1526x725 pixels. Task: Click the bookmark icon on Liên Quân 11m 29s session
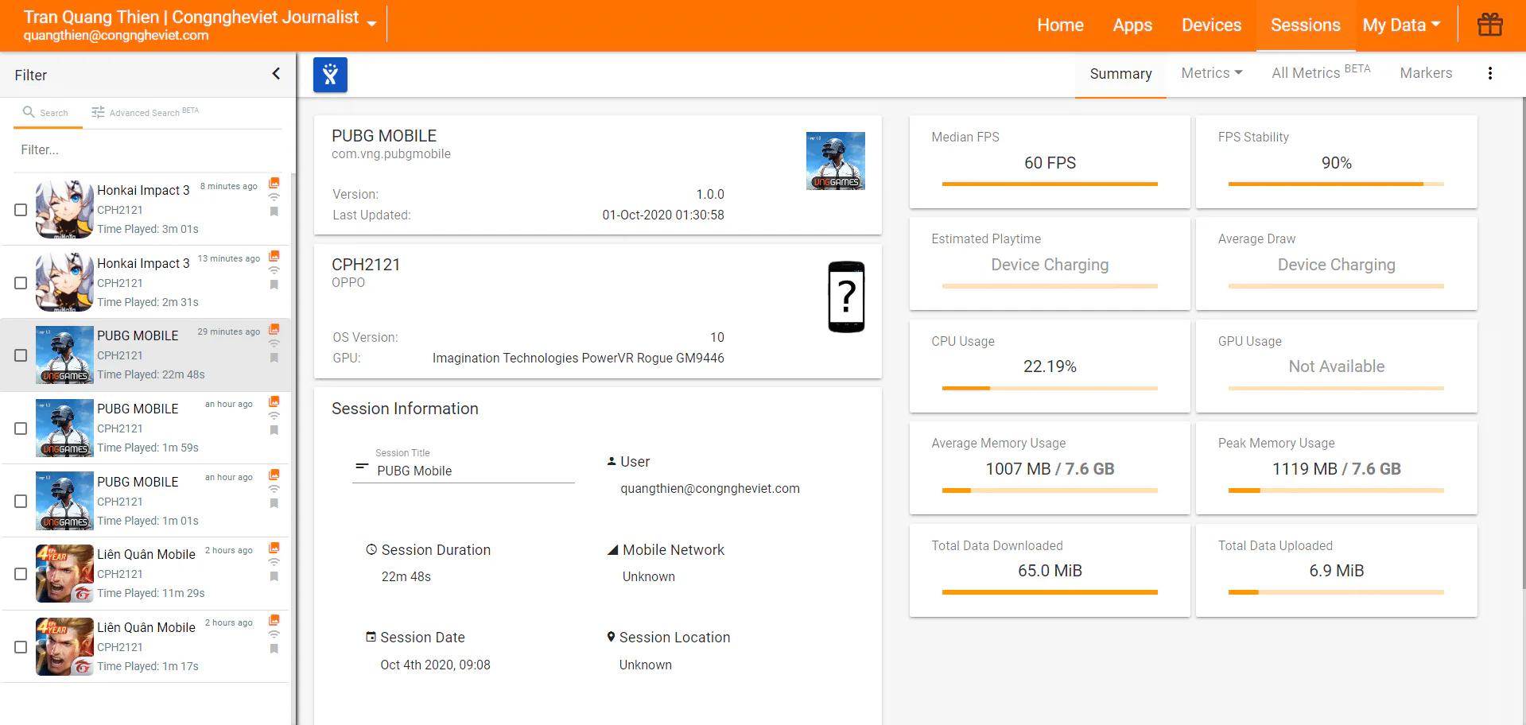pyautogui.click(x=274, y=576)
